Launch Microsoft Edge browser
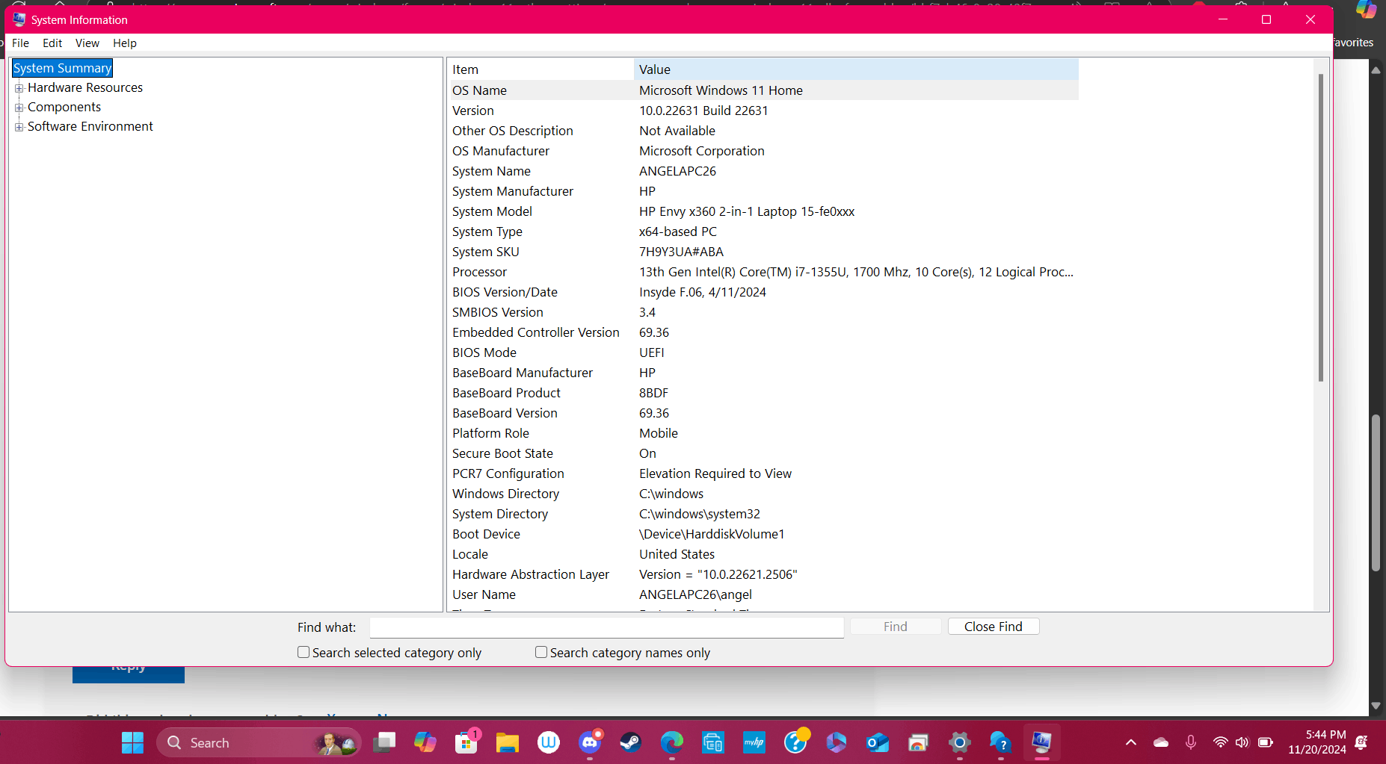The image size is (1386, 764). [x=672, y=742]
